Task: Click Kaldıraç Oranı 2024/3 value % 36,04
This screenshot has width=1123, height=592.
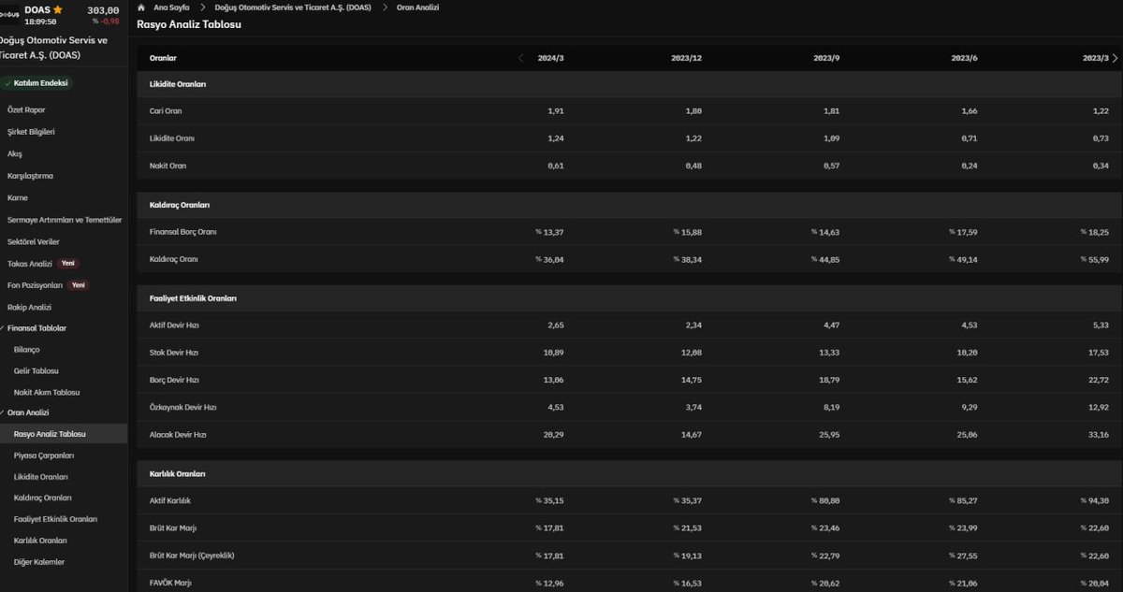Action: [550, 259]
